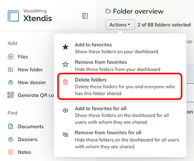Collapse the sidebar with the panel icon
The width and height of the screenshot is (194, 161).
(x=85, y=16)
